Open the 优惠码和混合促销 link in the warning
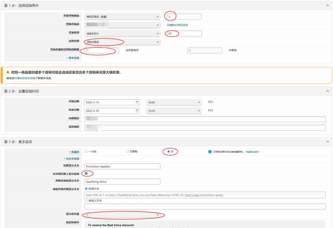333x228 pixels. (x=24, y=78)
